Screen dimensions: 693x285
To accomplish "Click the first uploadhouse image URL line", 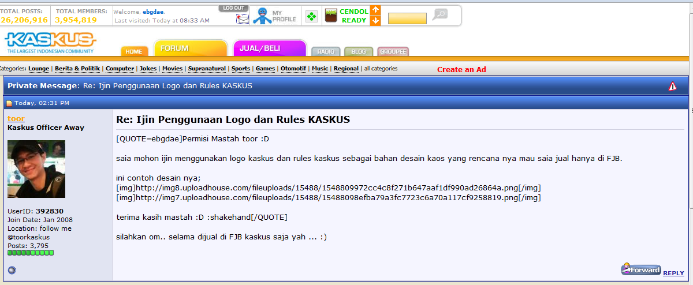I will 329,188.
